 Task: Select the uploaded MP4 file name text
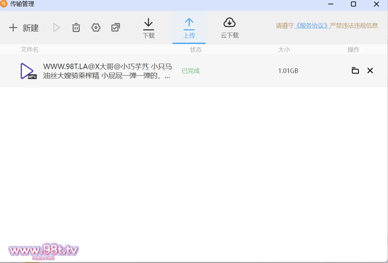pyautogui.click(x=107, y=71)
